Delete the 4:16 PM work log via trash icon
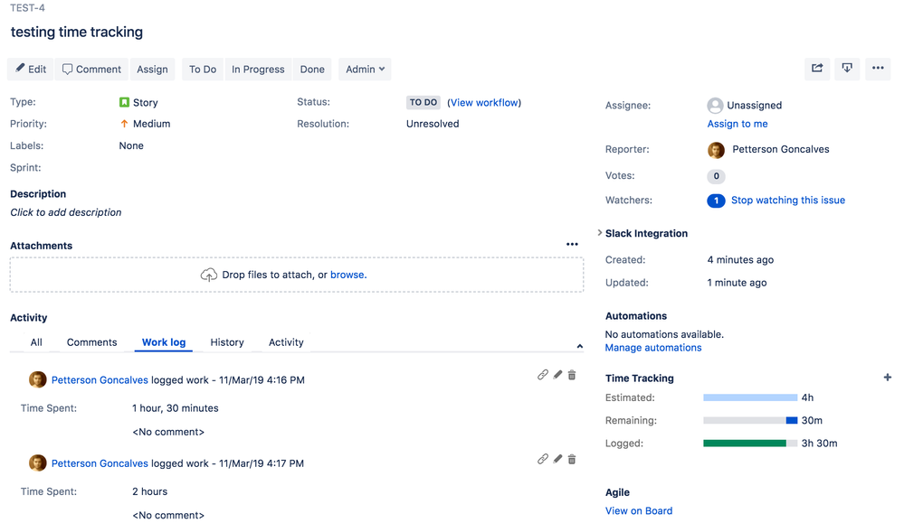Viewport: 904px width, 523px height. (x=571, y=374)
